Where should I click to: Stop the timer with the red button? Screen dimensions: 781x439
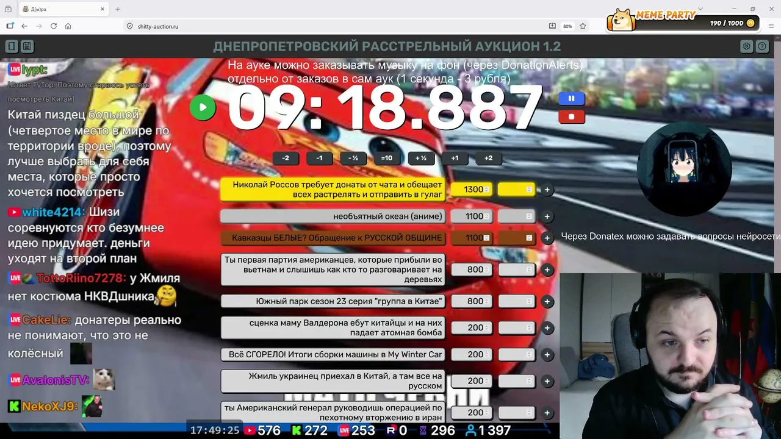click(572, 116)
